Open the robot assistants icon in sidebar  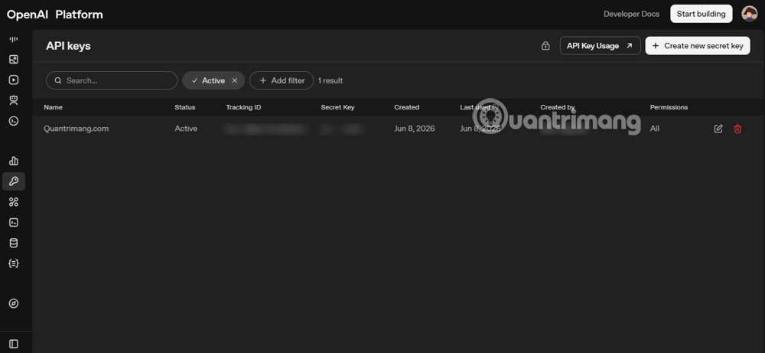[x=14, y=100]
